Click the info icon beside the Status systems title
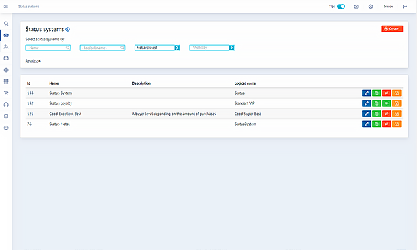This screenshot has width=417, height=250. point(67,30)
